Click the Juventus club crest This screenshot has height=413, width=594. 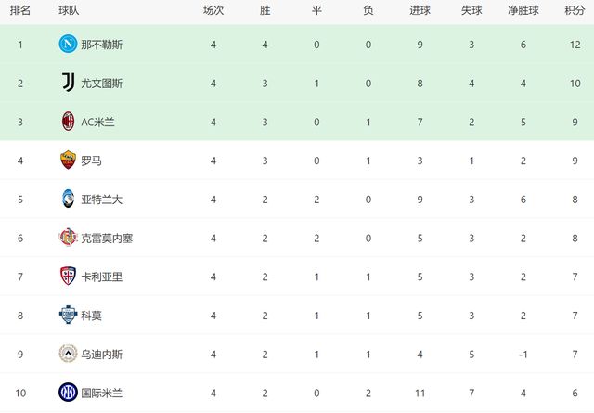[x=67, y=83]
